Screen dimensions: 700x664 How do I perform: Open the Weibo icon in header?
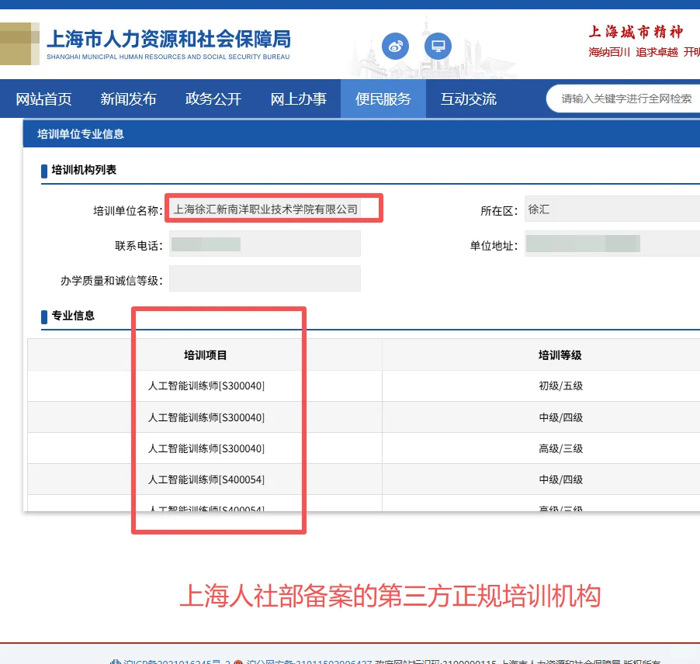click(x=395, y=46)
